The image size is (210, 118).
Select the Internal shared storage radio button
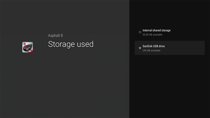pos(140,32)
